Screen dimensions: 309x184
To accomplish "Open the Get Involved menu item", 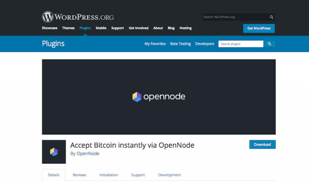I will (139, 28).
